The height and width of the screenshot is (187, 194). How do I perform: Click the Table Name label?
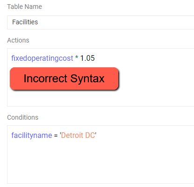click(24, 7)
